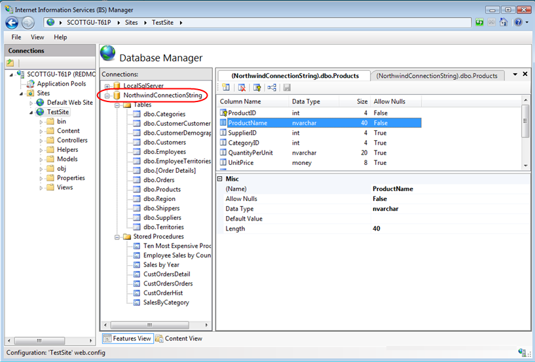Click Sites in the address breadcrumb

[x=132, y=22]
